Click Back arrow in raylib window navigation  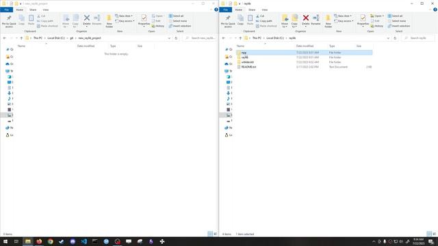[224, 38]
